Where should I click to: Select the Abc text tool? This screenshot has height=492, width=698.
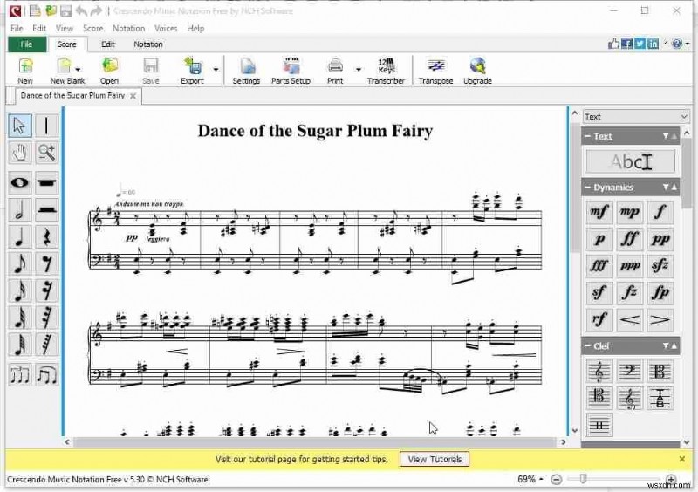click(630, 161)
